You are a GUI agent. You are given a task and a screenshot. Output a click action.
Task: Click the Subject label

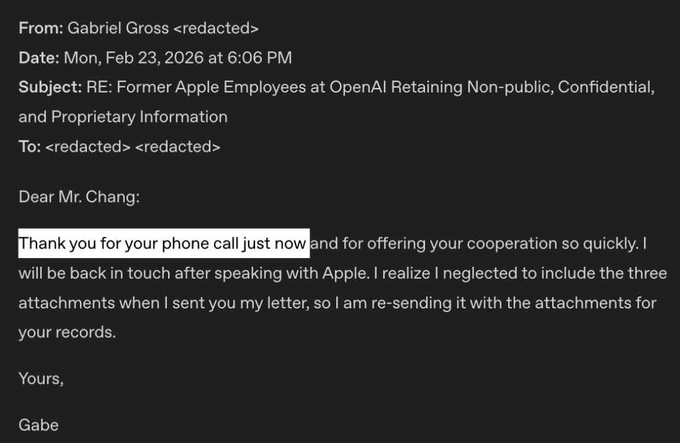pyautogui.click(x=50, y=87)
